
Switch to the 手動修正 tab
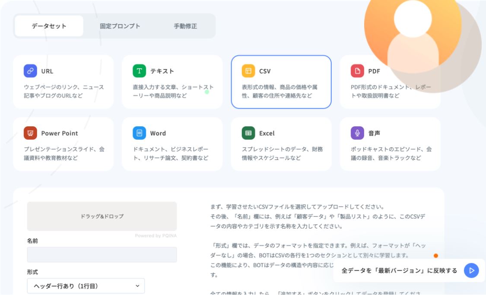point(185,26)
